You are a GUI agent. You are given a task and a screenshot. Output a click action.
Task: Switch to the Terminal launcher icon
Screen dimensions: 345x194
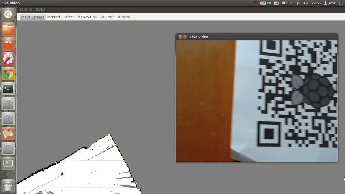click(x=8, y=89)
